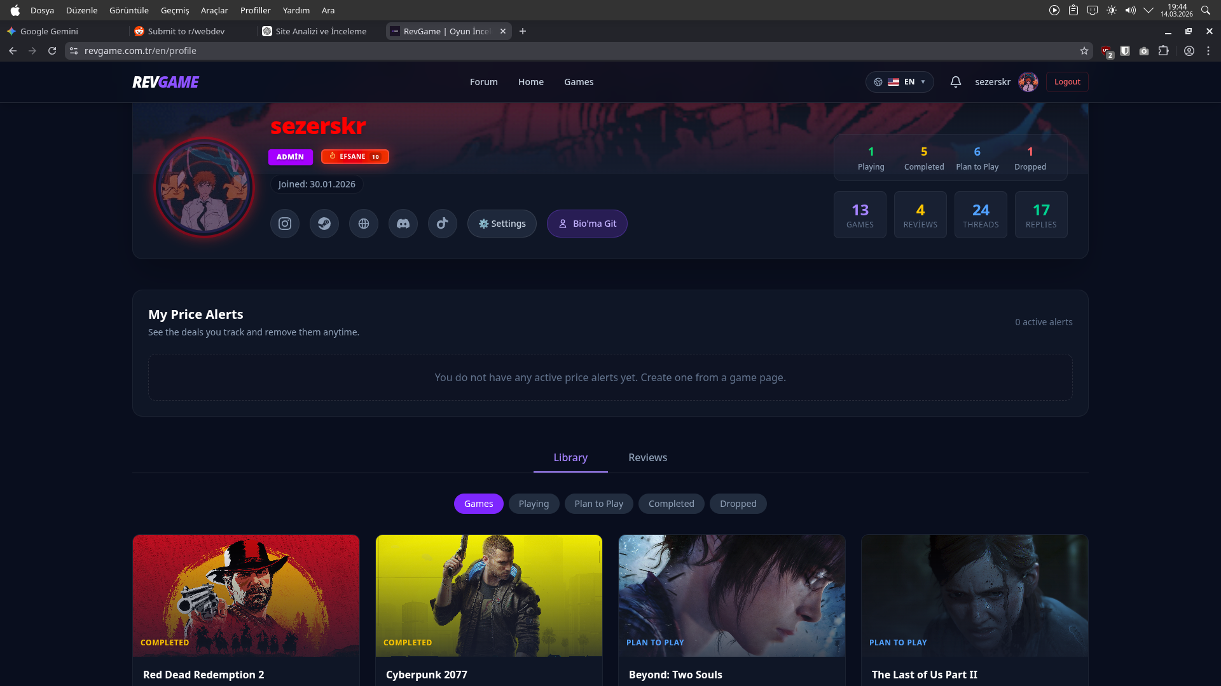Click the Steam icon under the avatar
This screenshot has width=1221, height=686.
pyautogui.click(x=324, y=223)
